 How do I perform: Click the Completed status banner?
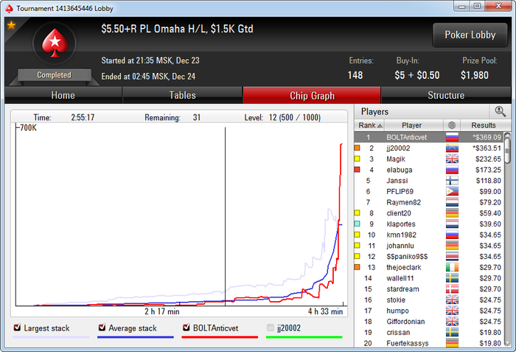(x=55, y=75)
